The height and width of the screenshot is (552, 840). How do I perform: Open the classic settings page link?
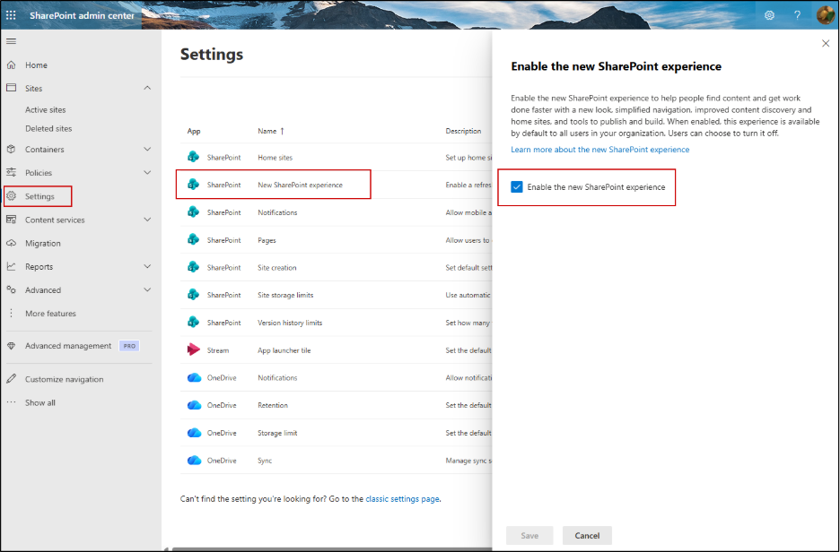(x=402, y=499)
